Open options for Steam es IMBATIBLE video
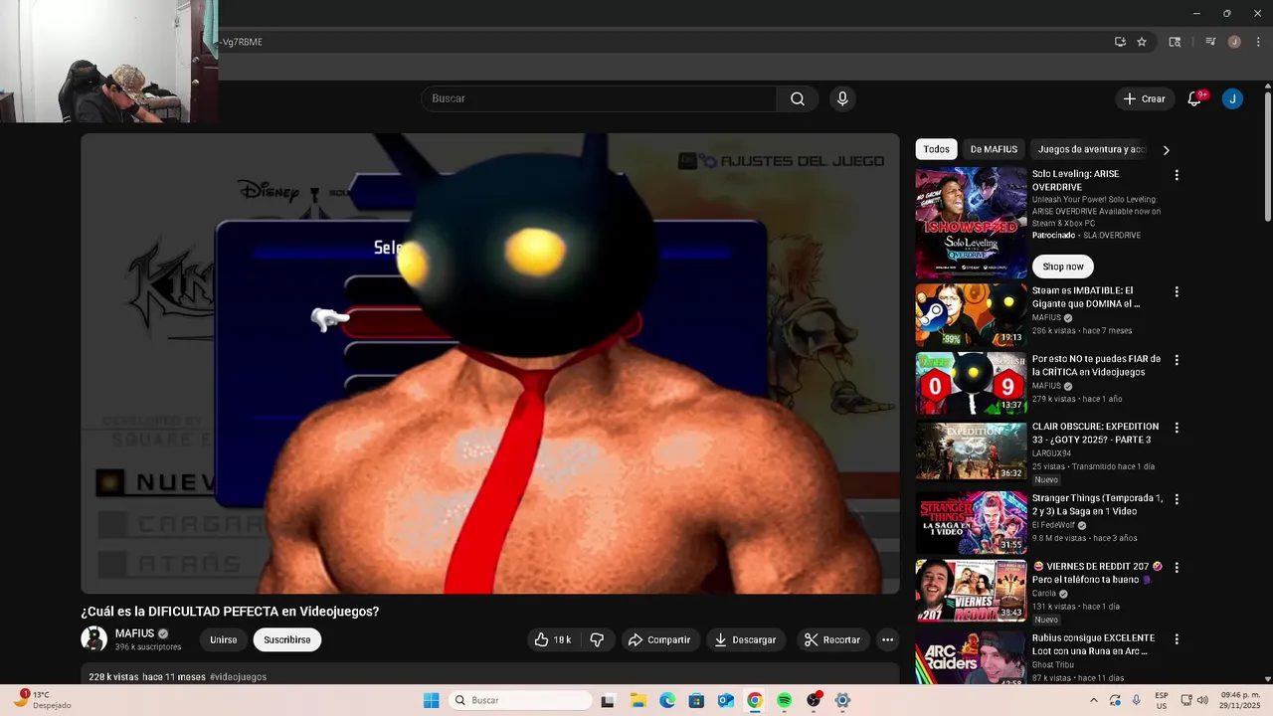Viewport: 1273px width, 716px height. [1177, 292]
